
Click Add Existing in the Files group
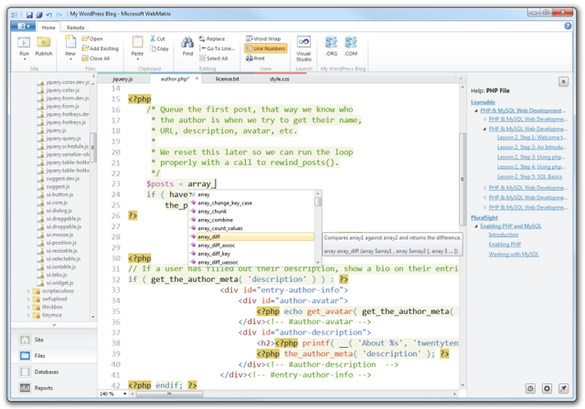(x=100, y=48)
